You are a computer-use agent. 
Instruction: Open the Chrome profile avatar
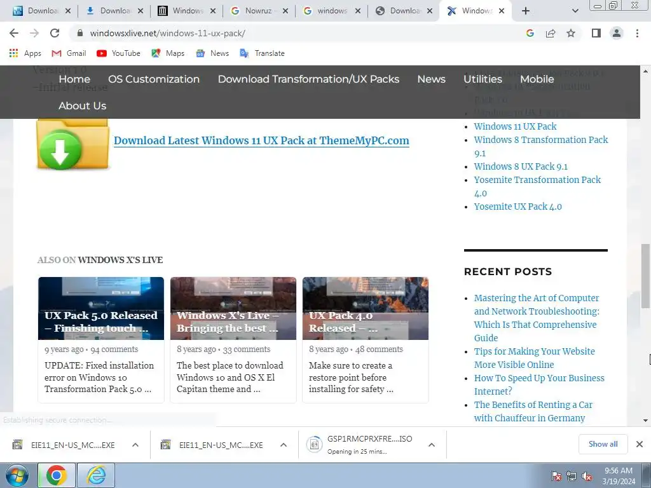(x=617, y=33)
